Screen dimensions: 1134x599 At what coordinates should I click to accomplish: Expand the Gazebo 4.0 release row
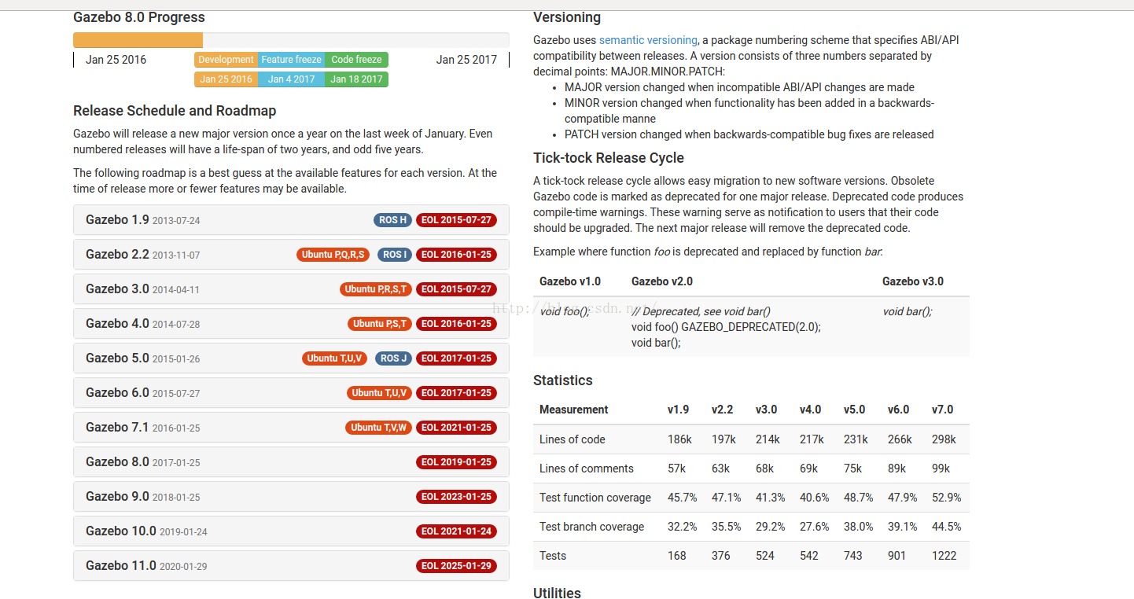pos(291,324)
